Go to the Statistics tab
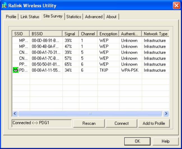182x149 pixels. pyautogui.click(x=74, y=17)
